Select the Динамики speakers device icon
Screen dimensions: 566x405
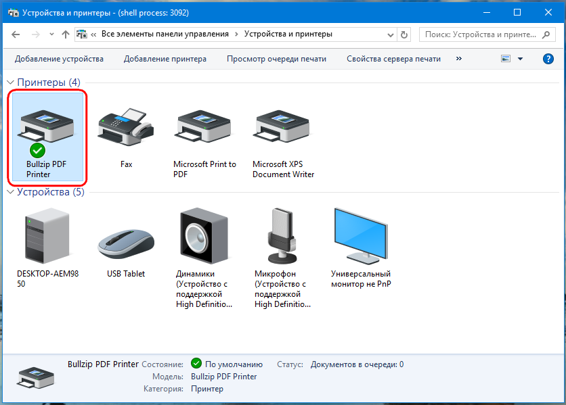pyautogui.click(x=204, y=235)
